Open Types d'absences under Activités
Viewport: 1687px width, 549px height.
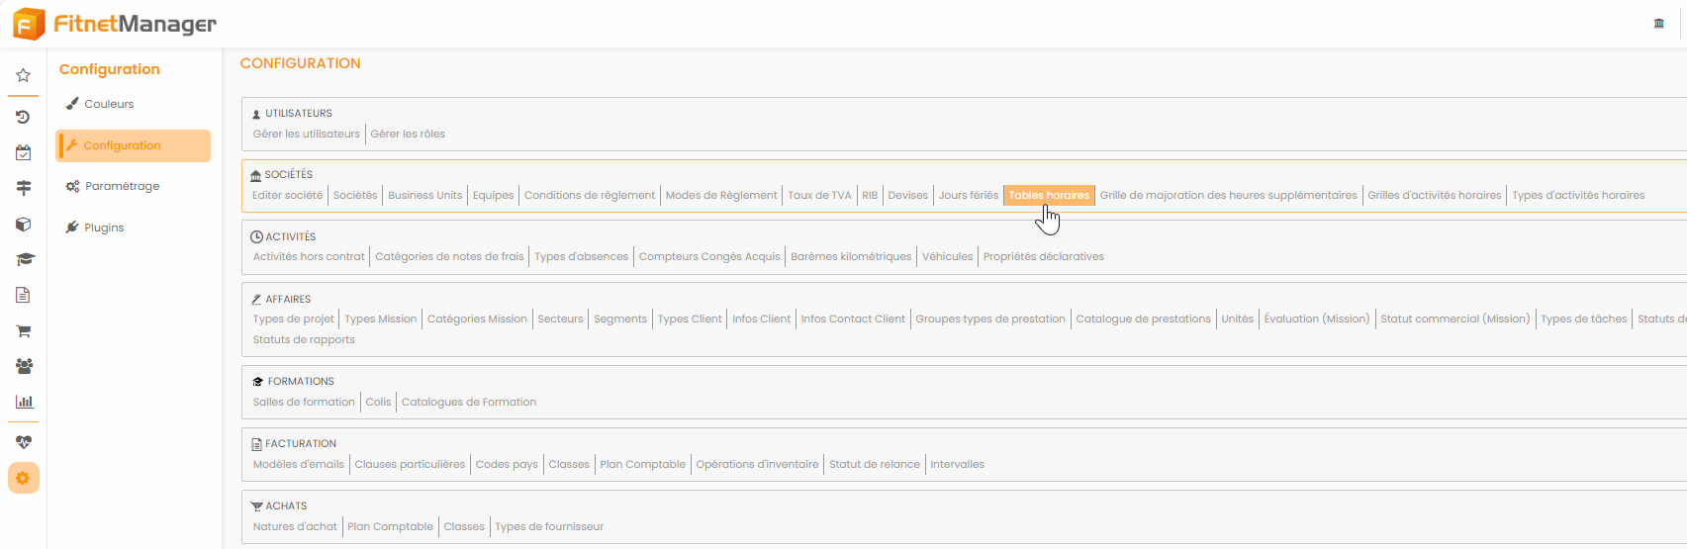coord(581,257)
